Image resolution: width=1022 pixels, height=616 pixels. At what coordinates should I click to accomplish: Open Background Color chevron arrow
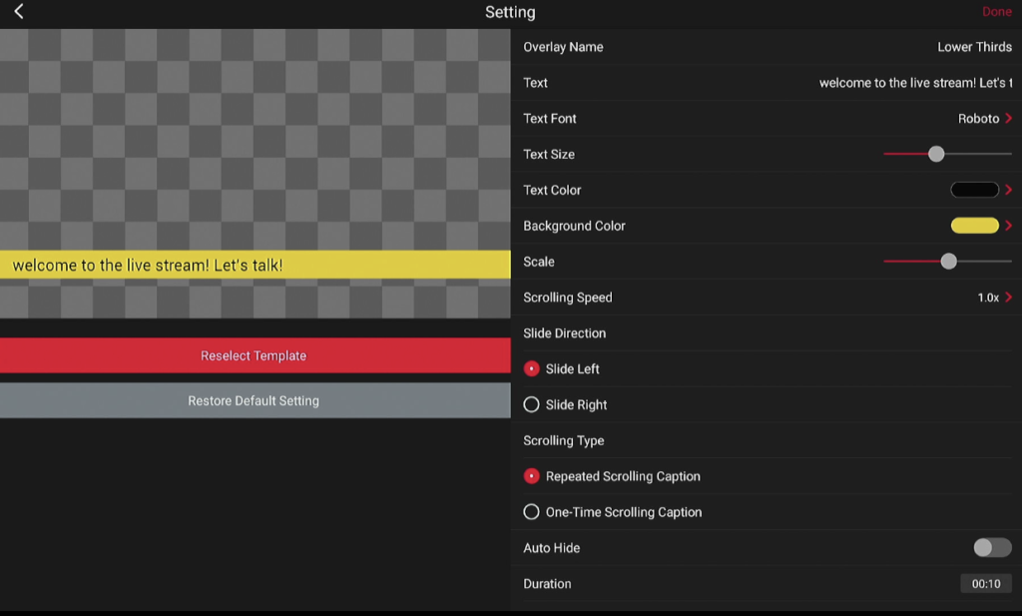pyautogui.click(x=1008, y=226)
